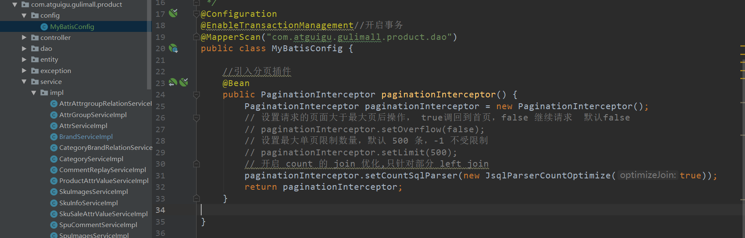Expand the controller package

24,38
